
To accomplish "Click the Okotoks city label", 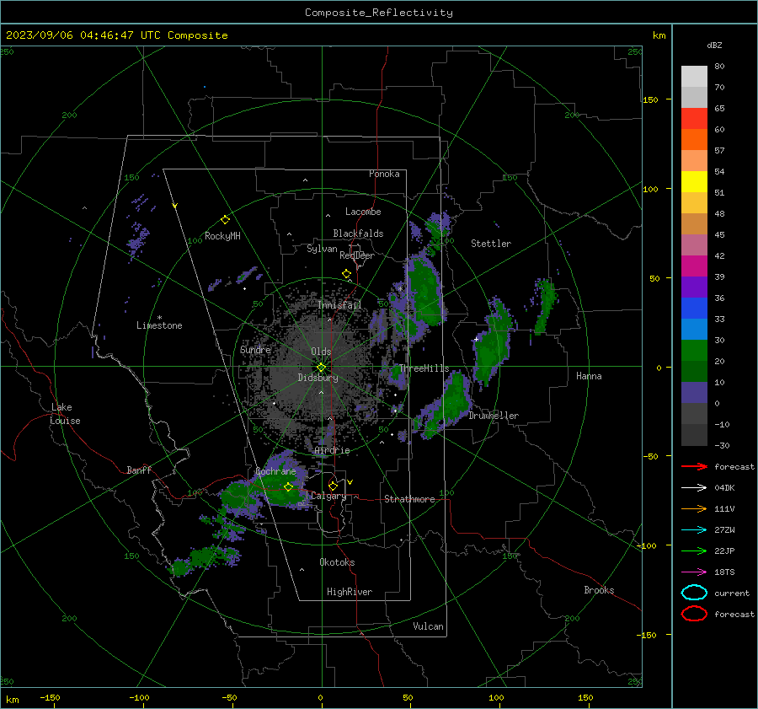I will [x=337, y=562].
